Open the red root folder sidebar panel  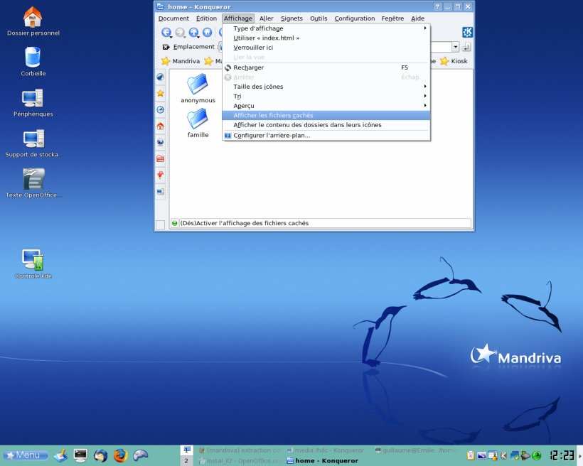click(160, 158)
